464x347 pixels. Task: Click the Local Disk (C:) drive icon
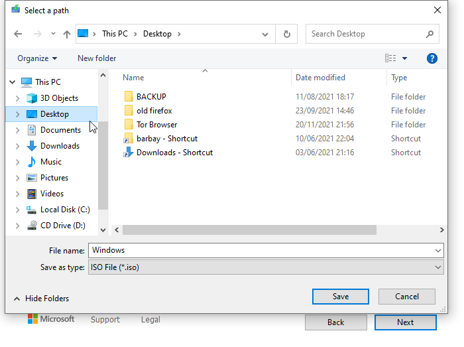click(x=31, y=210)
